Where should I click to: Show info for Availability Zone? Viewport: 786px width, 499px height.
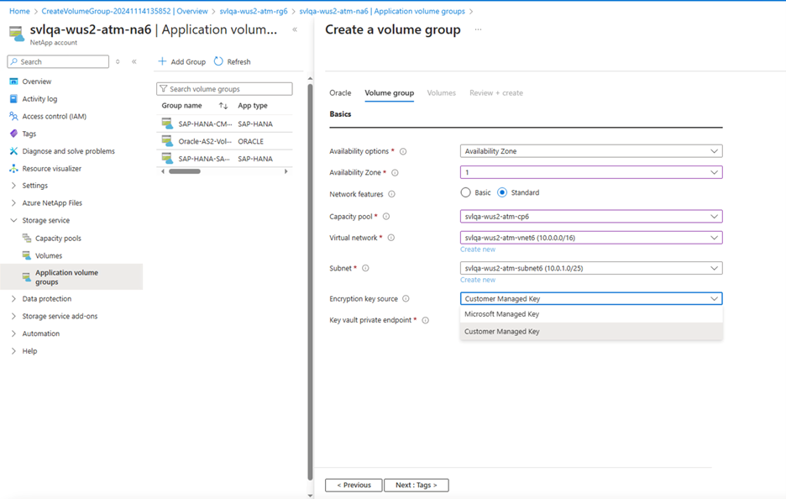[x=395, y=173]
